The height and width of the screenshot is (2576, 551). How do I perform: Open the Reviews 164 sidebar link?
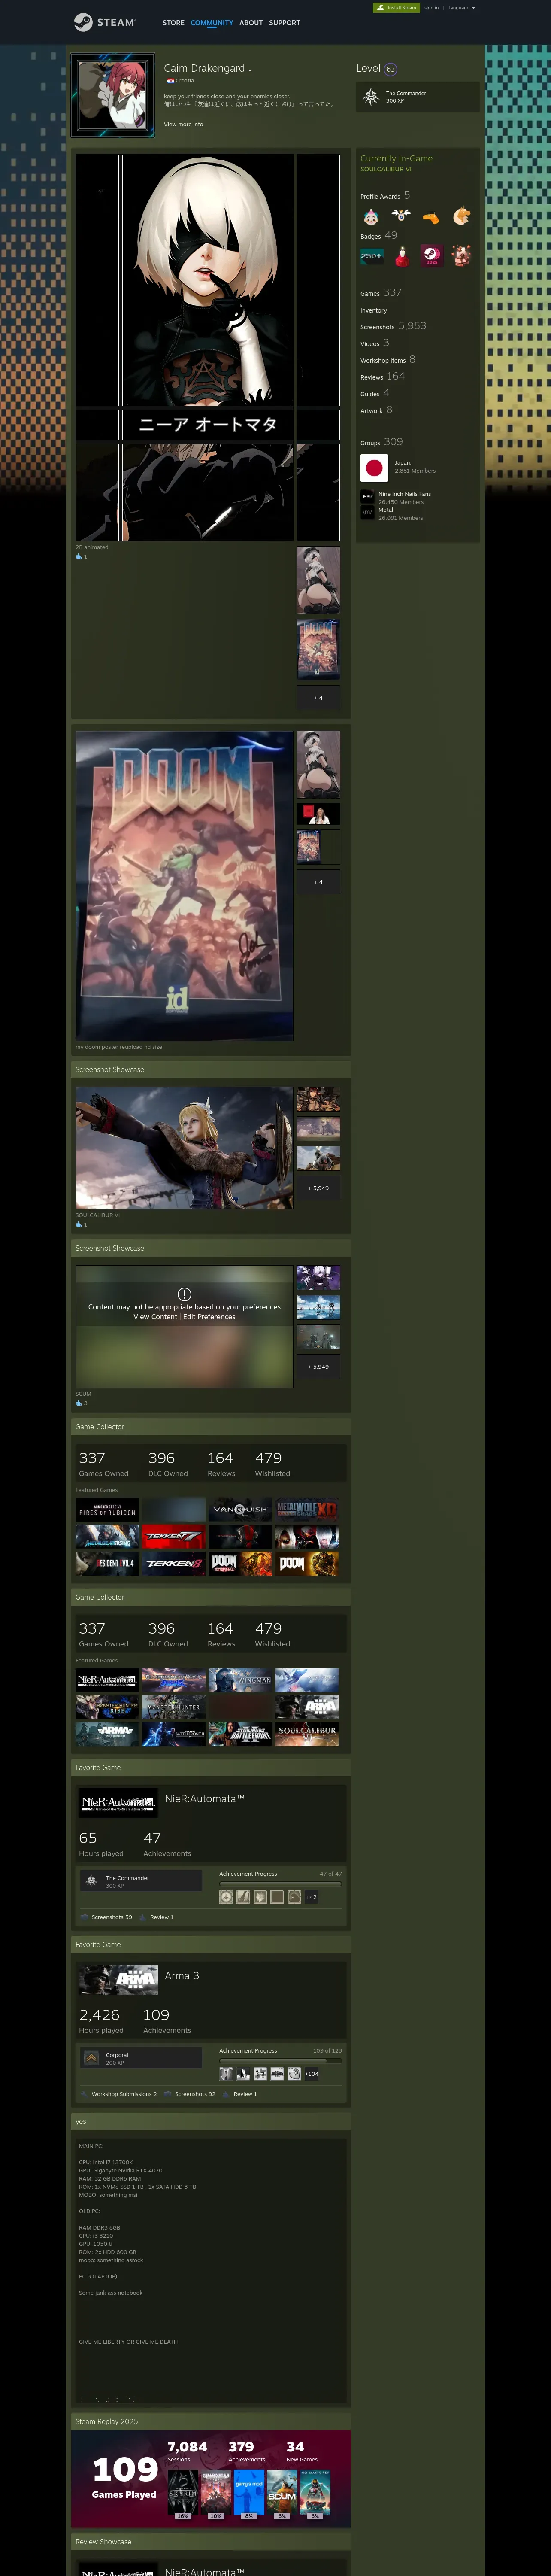tap(383, 377)
